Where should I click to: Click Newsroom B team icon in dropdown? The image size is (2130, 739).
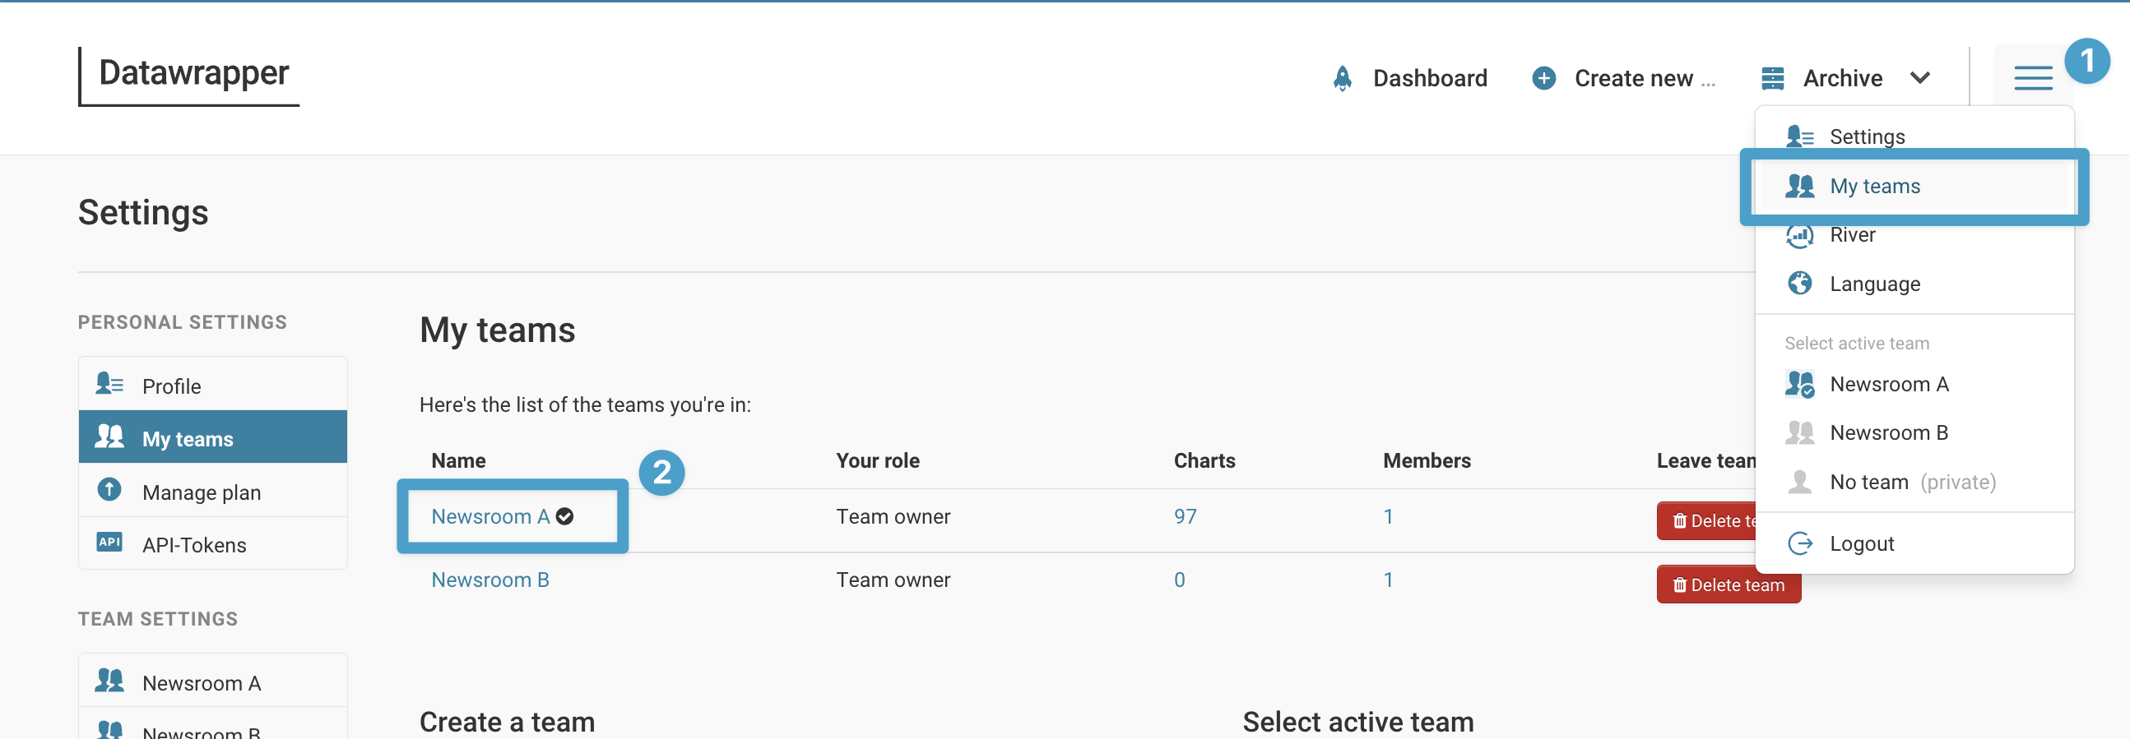pos(1799,432)
